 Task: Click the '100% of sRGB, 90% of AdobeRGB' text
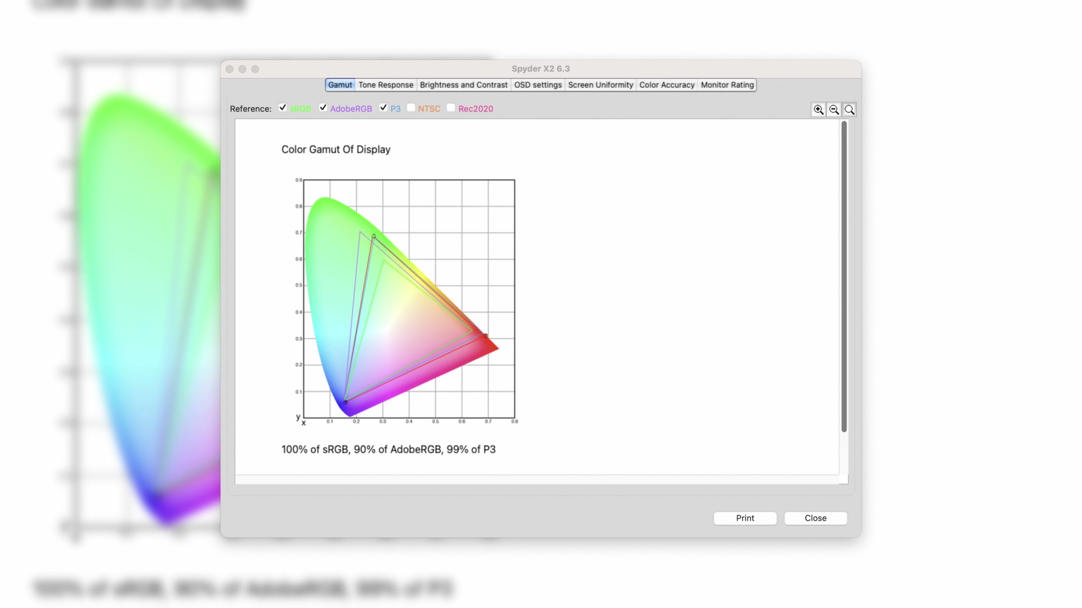pos(362,449)
